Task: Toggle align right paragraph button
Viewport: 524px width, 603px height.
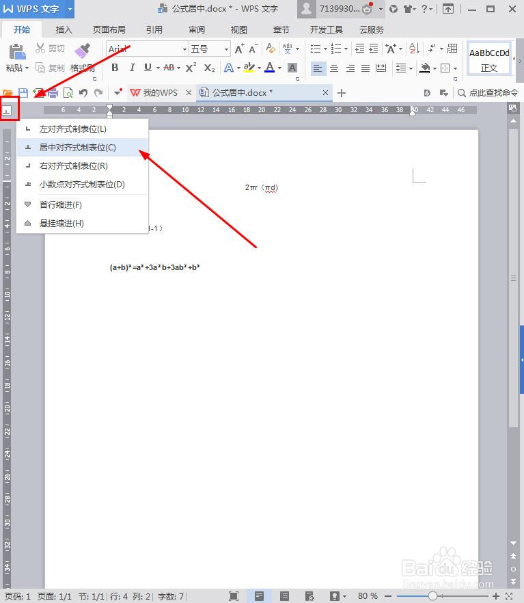Action: 350,68
